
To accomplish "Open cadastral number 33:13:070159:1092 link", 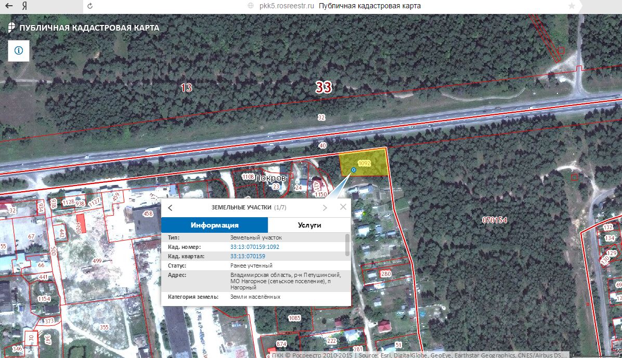I will (255, 247).
